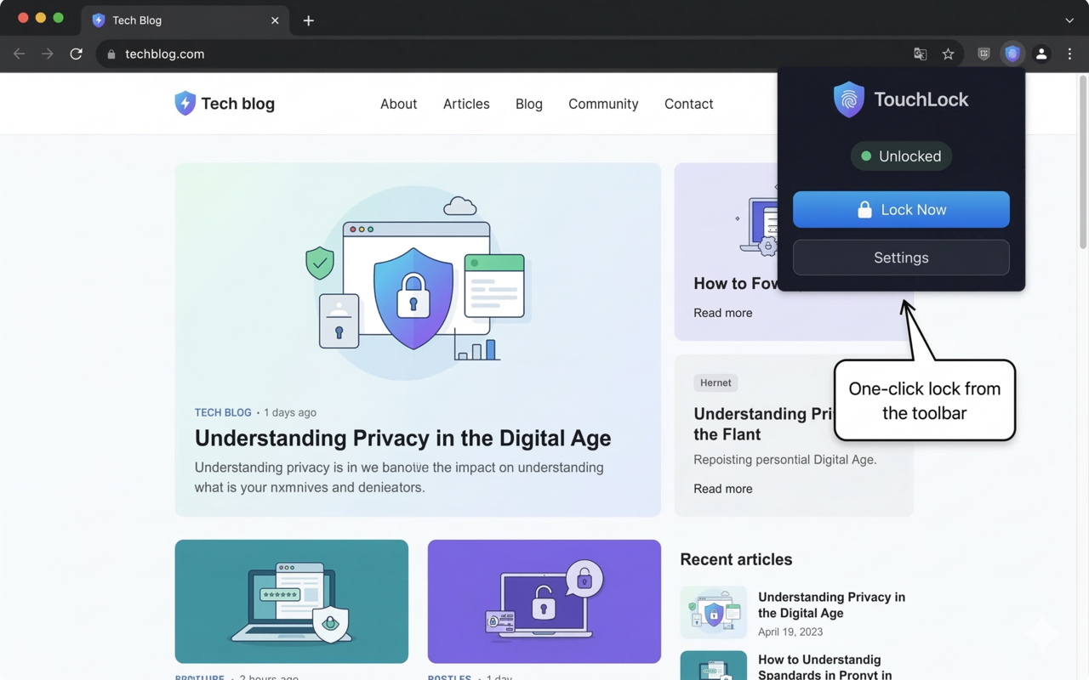Click the padlock icon beside techblog.com
Screen dimensions: 1089x680
tap(111, 54)
